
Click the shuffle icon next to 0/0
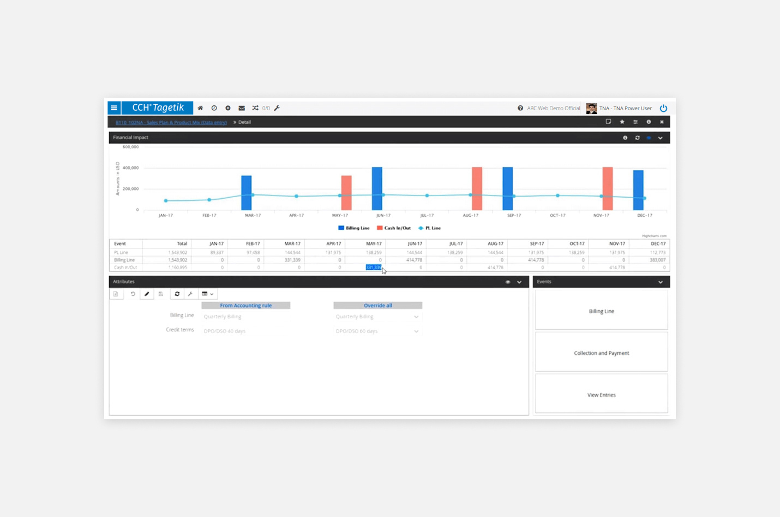pyautogui.click(x=255, y=108)
